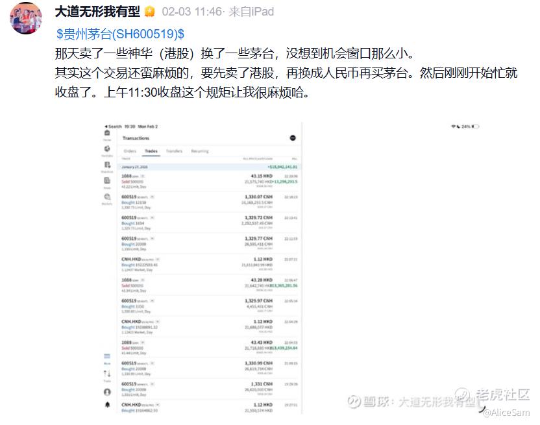Click the post line ending 上午11:30收盘这个规矩让我很麻烦哈
The image size is (540, 425).
coord(182,92)
